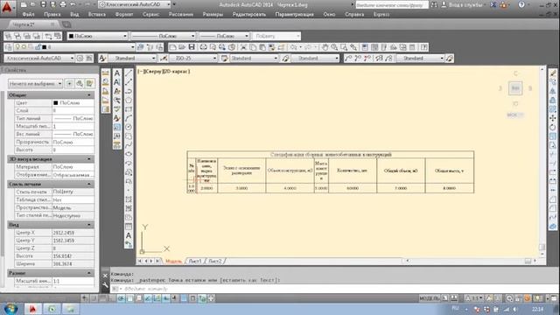Click the large Multiline Text A icon in text toolbar
The image size is (560, 315).
116,73
